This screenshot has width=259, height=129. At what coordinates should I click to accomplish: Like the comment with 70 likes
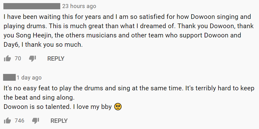pyautogui.click(x=7, y=58)
